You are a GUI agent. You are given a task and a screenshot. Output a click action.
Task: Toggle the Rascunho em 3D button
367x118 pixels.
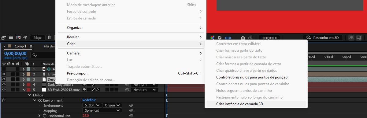point(323,38)
